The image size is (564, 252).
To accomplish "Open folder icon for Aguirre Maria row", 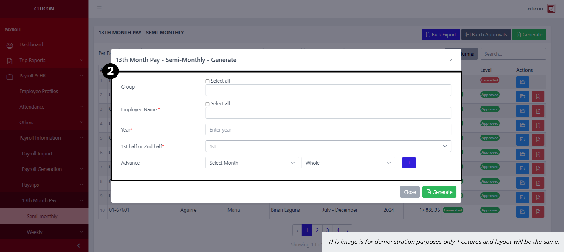I will coord(522,212).
